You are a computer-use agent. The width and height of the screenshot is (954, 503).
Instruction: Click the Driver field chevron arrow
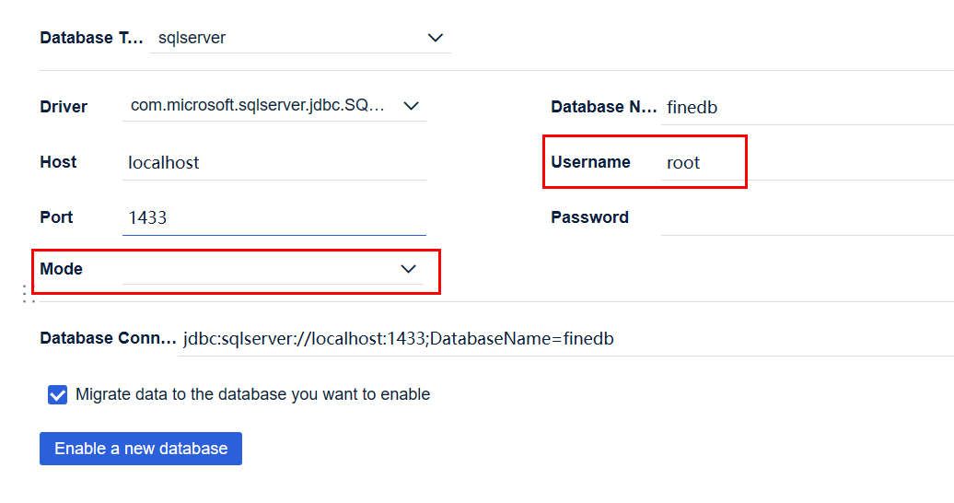click(x=411, y=106)
